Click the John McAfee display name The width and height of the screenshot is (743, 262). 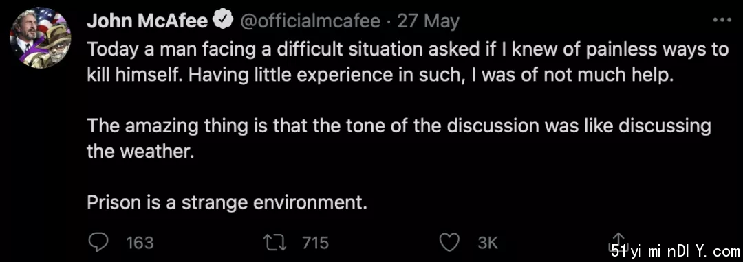pos(147,21)
